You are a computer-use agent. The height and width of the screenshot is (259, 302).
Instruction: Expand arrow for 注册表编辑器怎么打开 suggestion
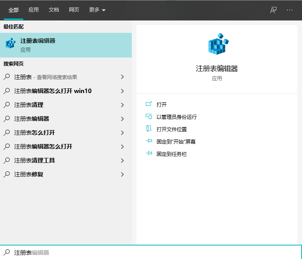[x=122, y=147]
